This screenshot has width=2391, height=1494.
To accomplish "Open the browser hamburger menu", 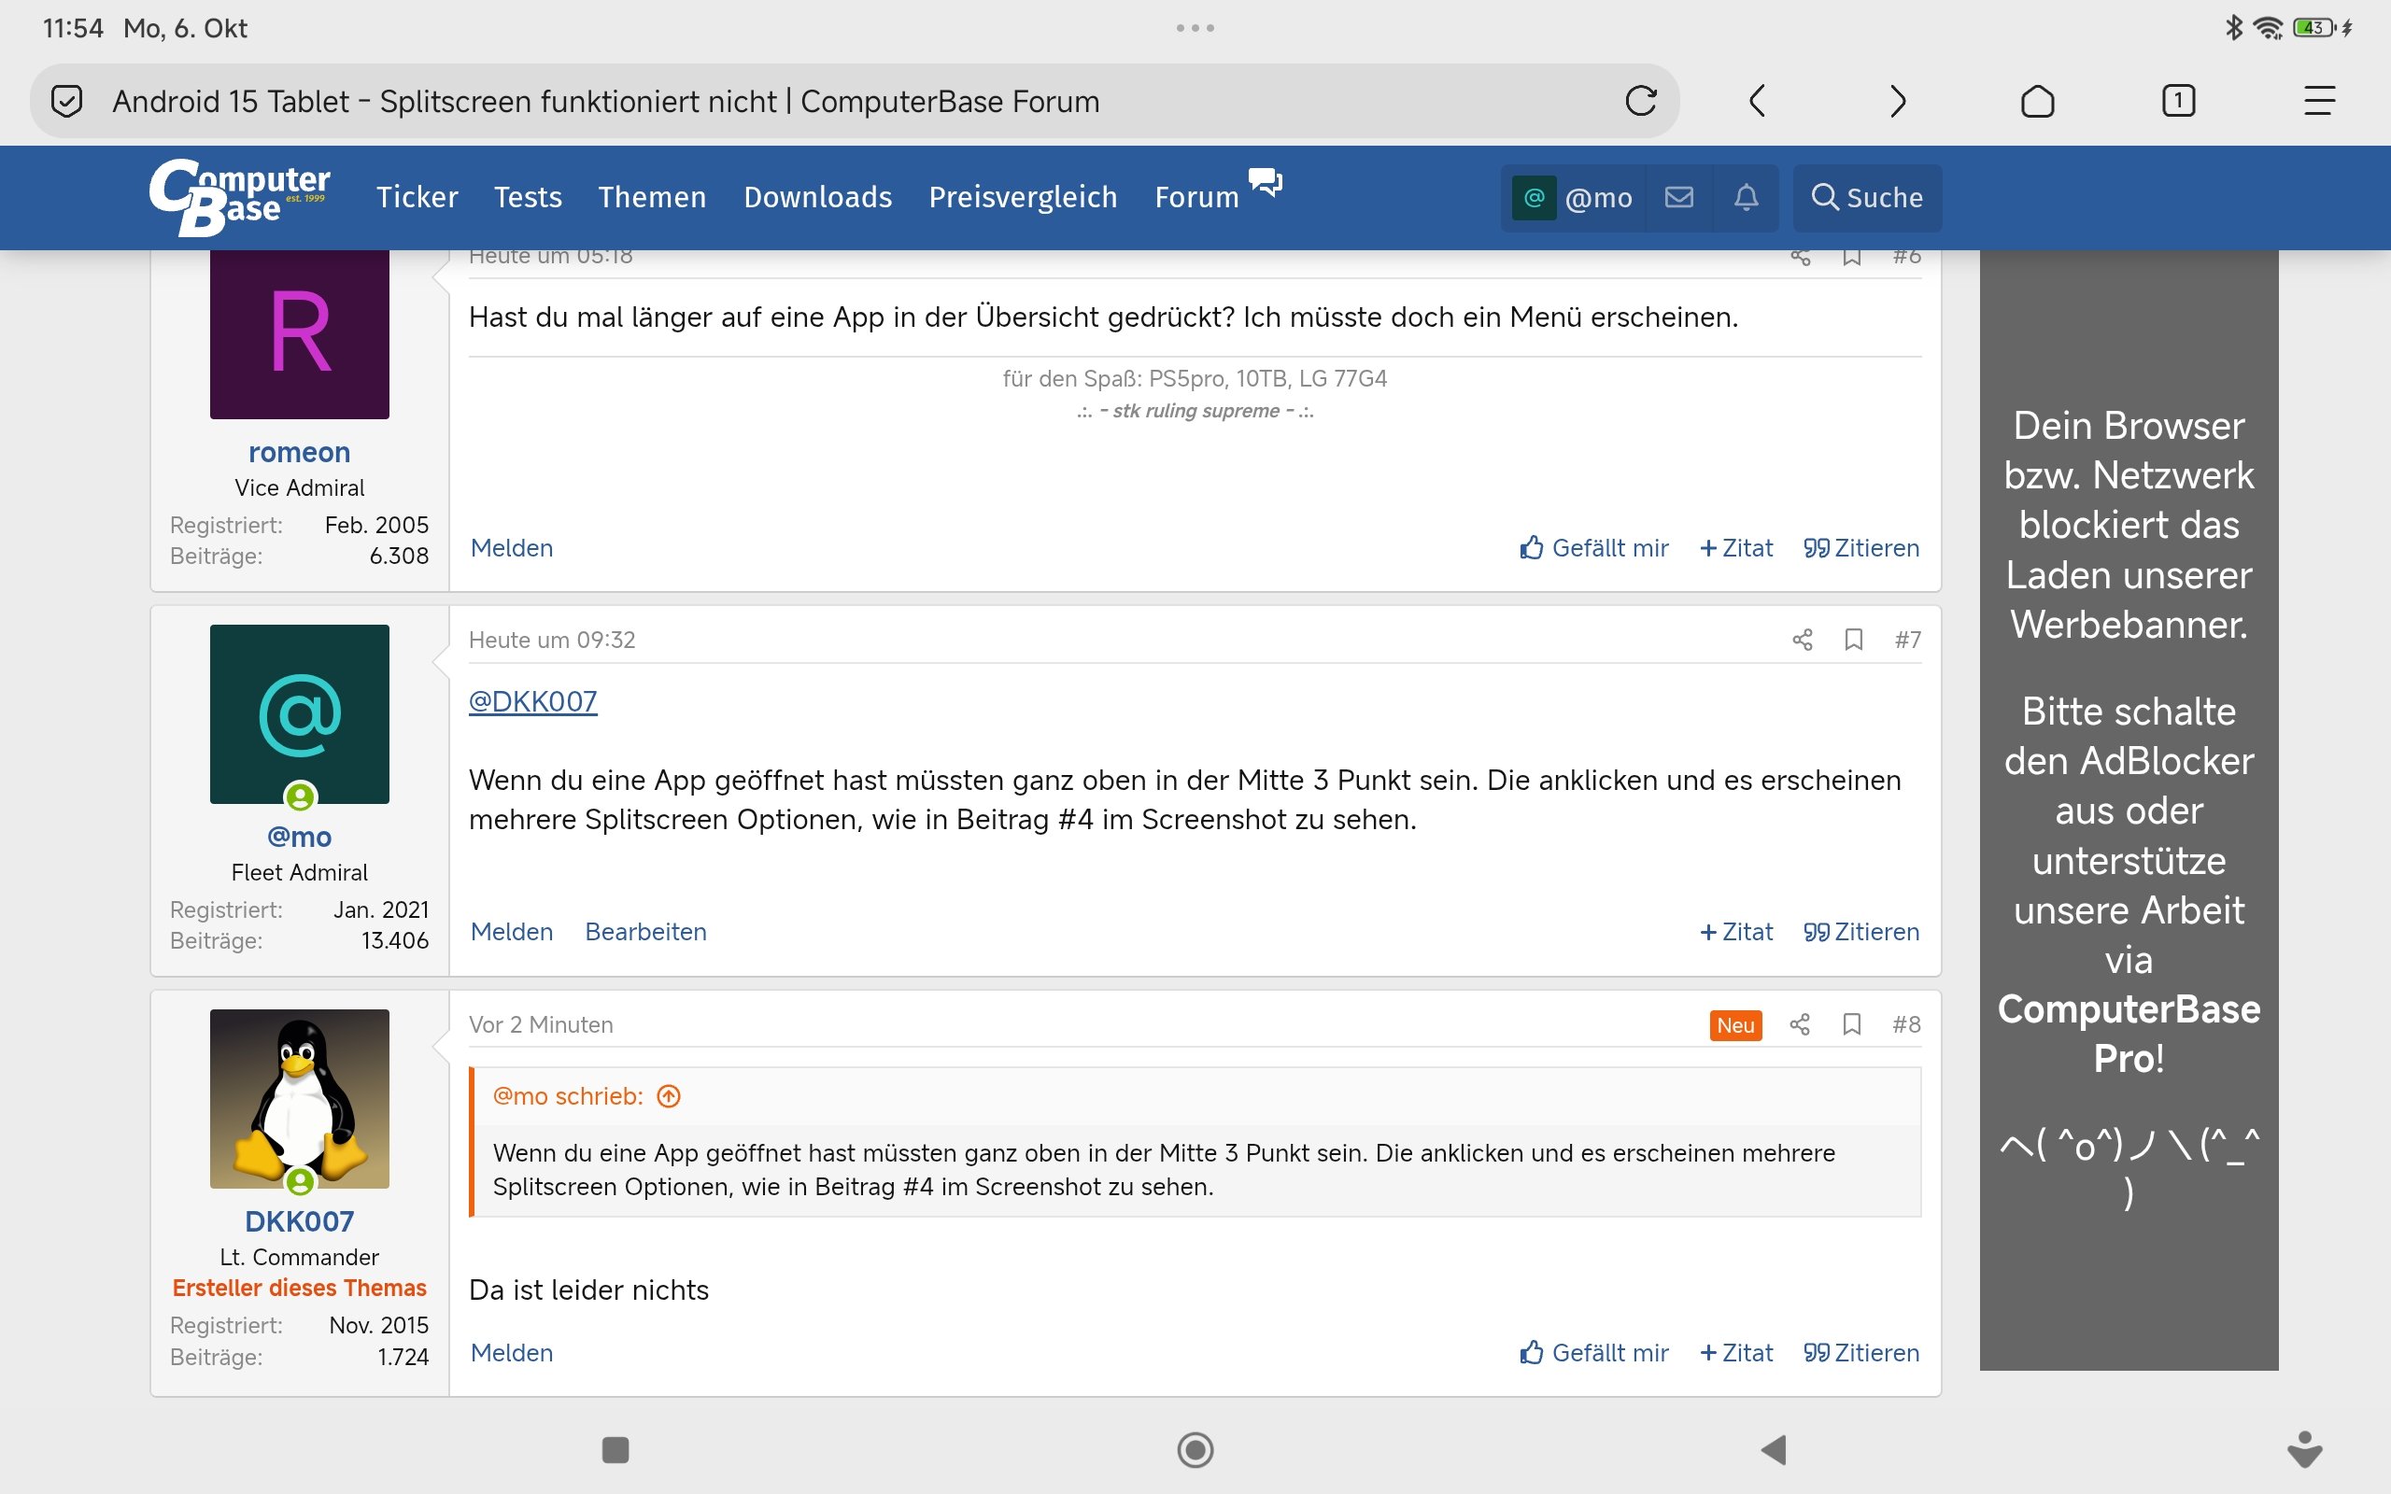I will 2319,101.
